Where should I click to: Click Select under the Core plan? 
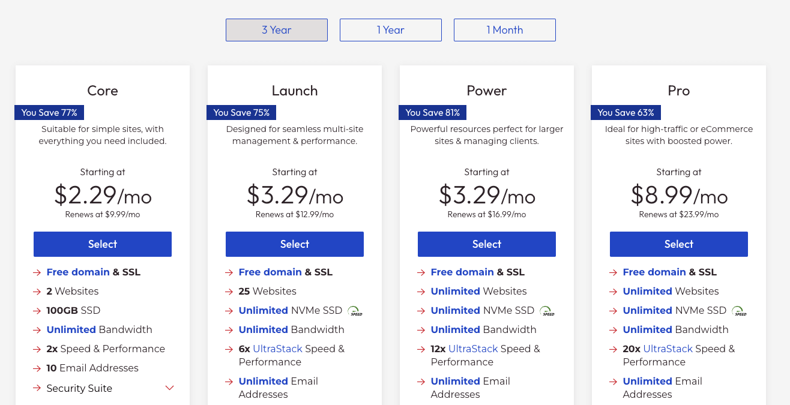point(102,244)
